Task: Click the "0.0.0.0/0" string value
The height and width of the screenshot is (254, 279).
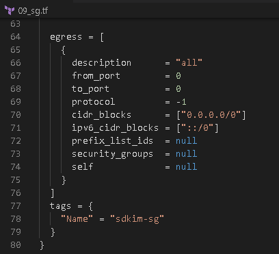Action: (x=211, y=115)
